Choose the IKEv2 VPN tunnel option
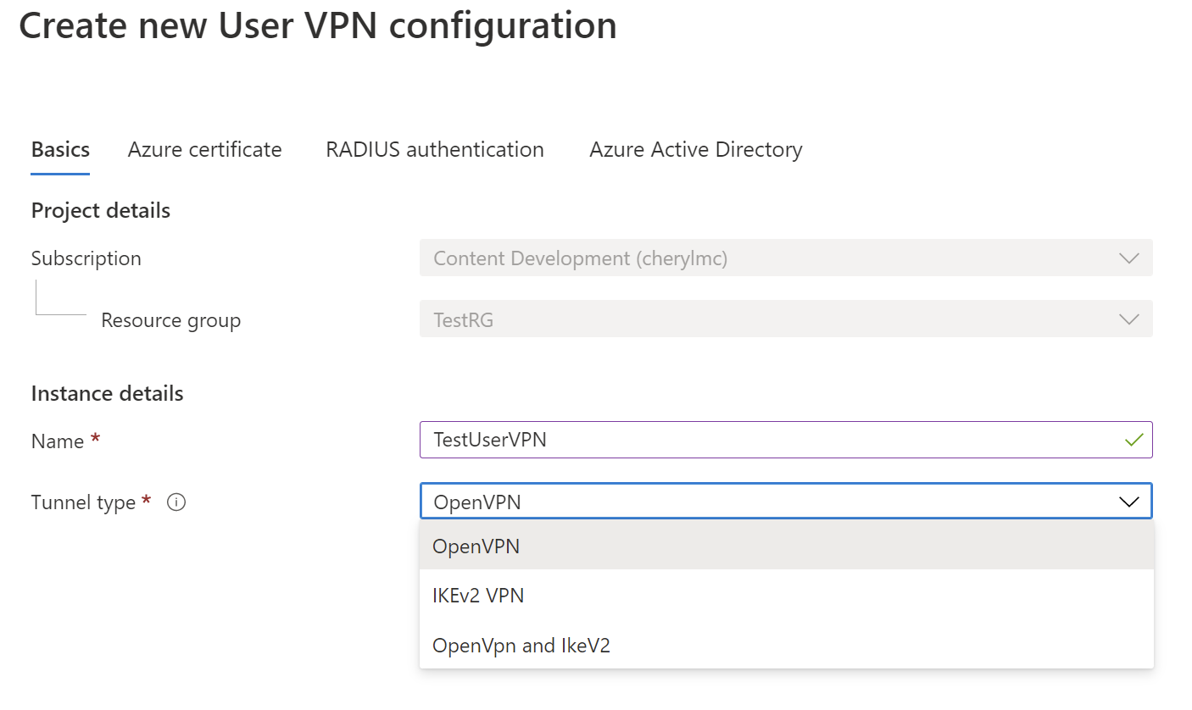The image size is (1192, 710). coord(478,596)
